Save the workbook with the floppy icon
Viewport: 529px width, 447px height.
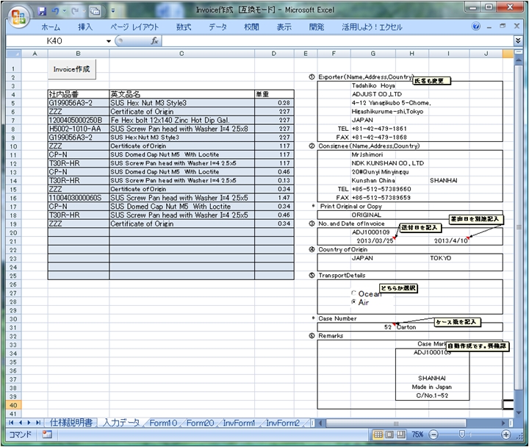pos(42,11)
